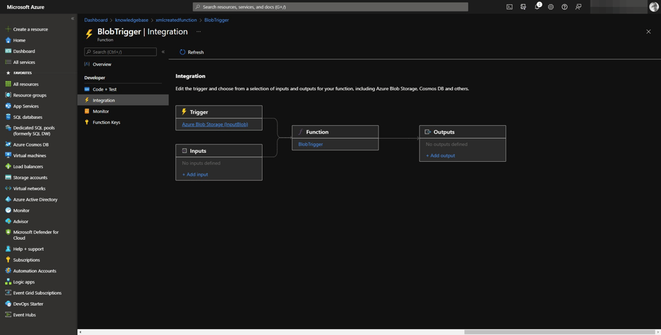Click + Add output link
The image size is (661, 335).
pos(441,155)
